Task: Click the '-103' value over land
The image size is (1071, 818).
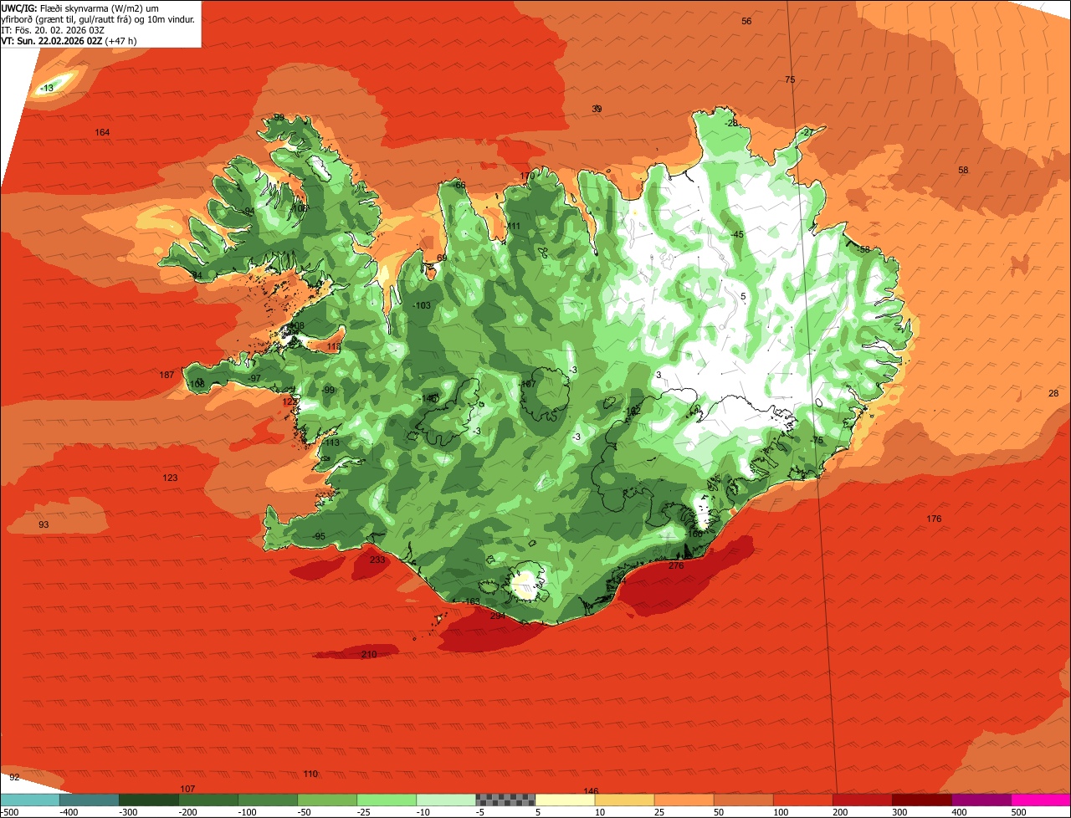Action: tap(422, 305)
